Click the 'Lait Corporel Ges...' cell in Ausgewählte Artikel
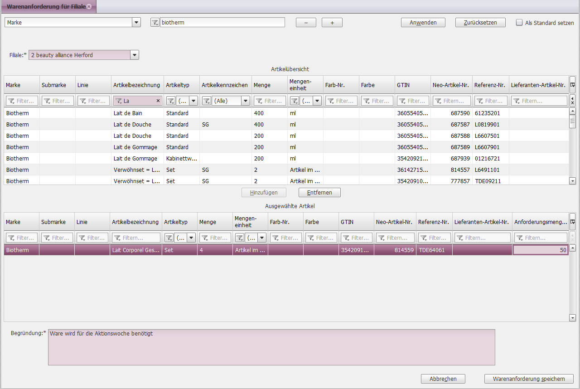Viewport: 580px width, 389px height. pyautogui.click(x=136, y=250)
